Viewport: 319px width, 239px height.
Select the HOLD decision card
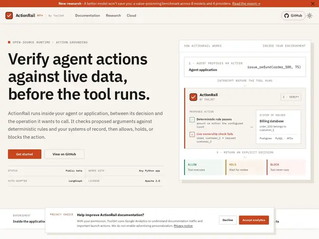245,167
